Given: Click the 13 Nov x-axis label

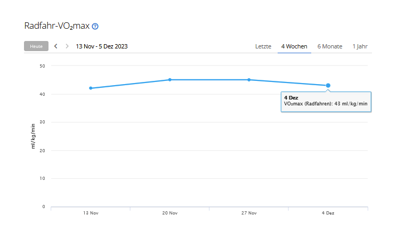Looking at the screenshot, I should point(91,213).
